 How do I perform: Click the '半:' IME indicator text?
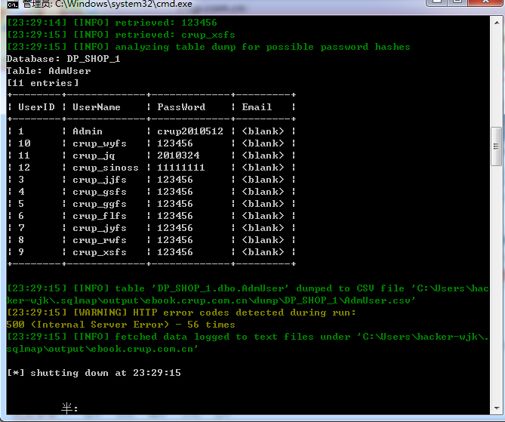pyautogui.click(x=69, y=408)
